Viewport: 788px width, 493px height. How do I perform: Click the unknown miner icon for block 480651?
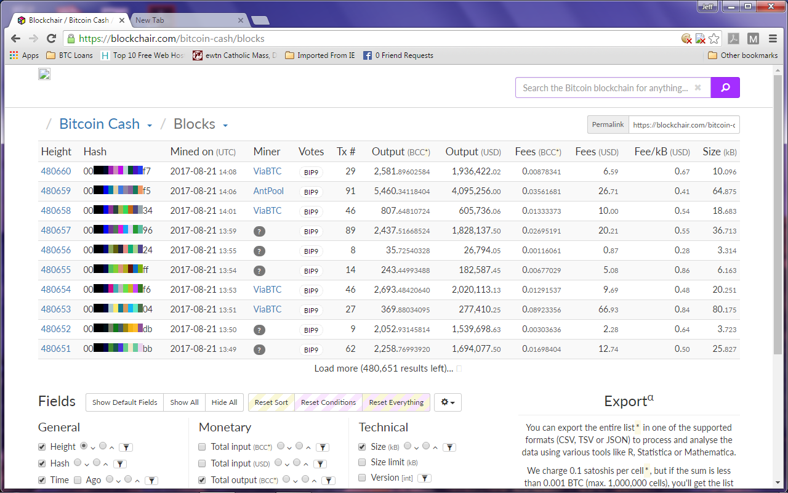(x=259, y=349)
